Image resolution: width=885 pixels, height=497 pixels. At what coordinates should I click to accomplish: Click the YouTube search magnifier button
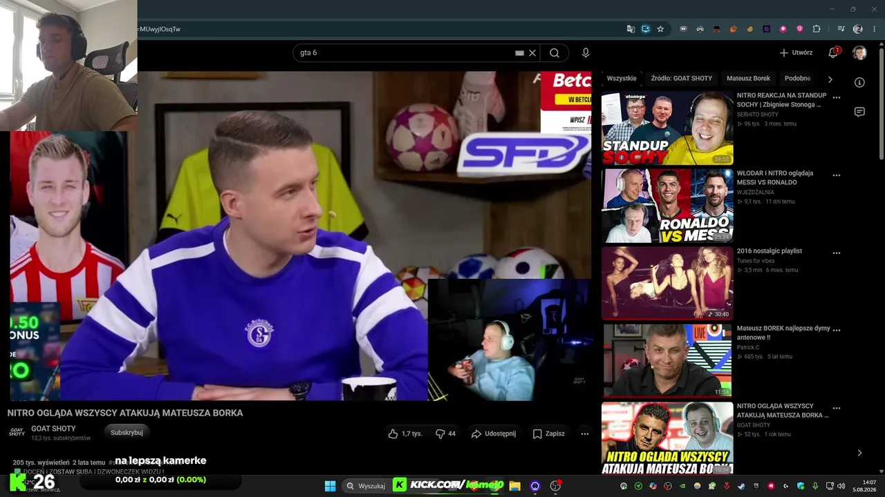[555, 53]
